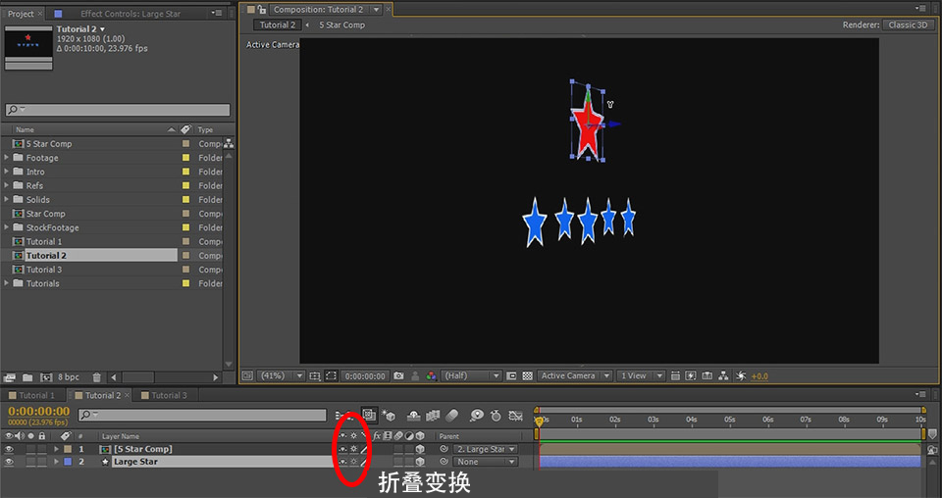Click the take snapshot camera icon
The height and width of the screenshot is (498, 942).
pyautogui.click(x=398, y=375)
